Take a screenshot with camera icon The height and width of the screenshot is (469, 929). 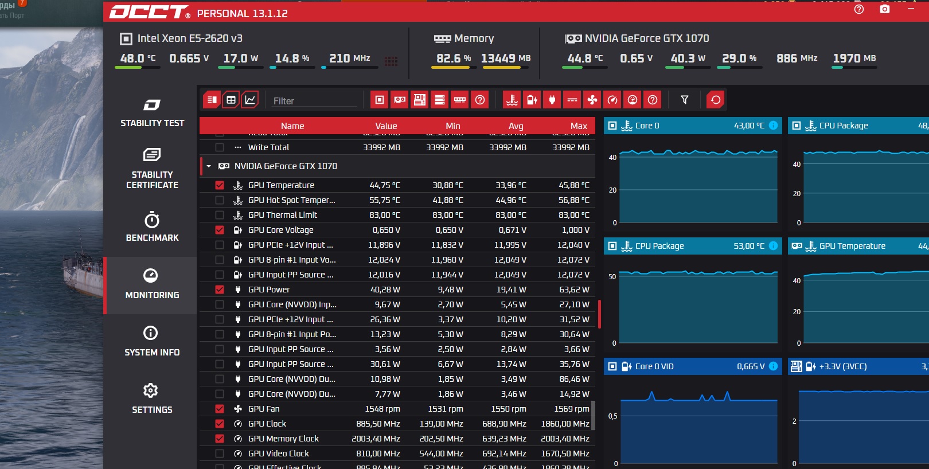(885, 9)
